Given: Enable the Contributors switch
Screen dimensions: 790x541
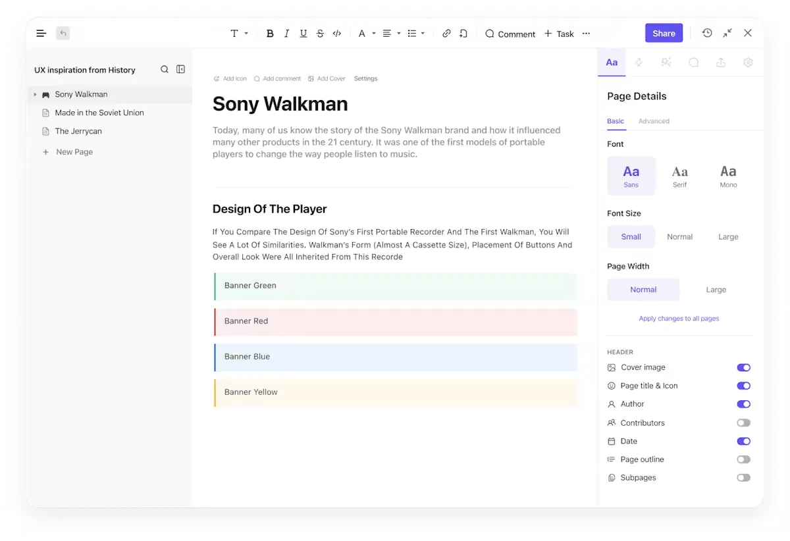Looking at the screenshot, I should [743, 423].
